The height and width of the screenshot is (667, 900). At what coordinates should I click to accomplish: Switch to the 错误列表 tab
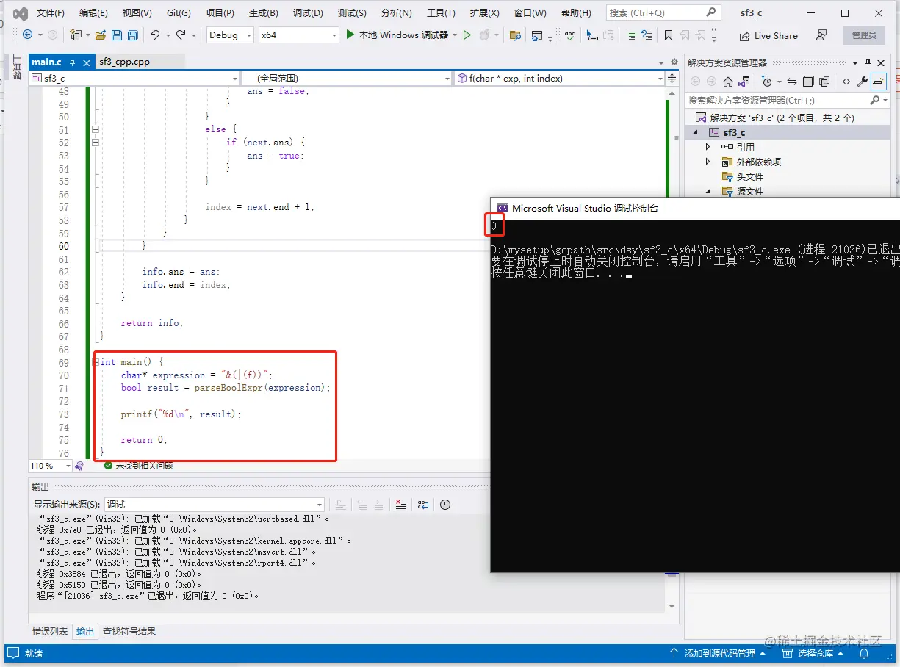tap(50, 631)
